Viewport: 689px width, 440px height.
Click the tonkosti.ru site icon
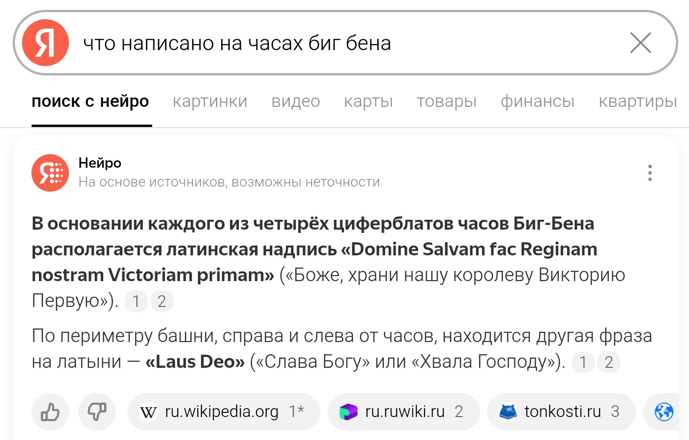(508, 412)
